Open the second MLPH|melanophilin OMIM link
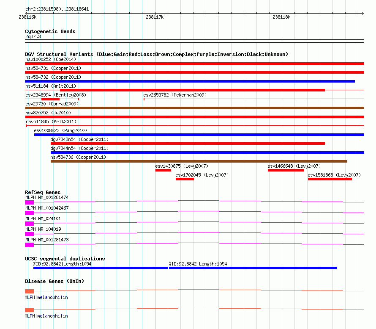This screenshot has height=329, width=376. pos(46,316)
